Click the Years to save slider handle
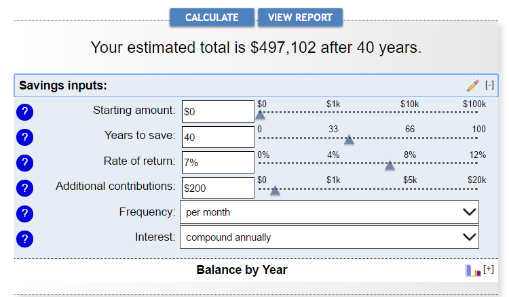 coord(349,140)
